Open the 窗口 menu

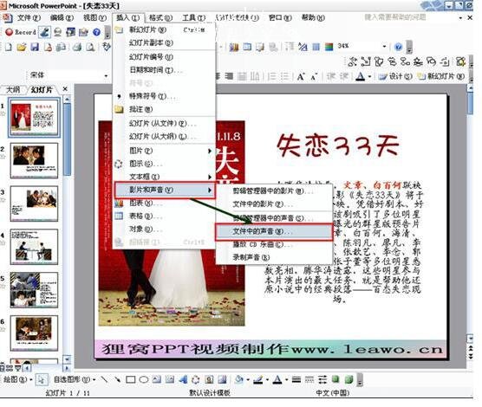coord(280,18)
